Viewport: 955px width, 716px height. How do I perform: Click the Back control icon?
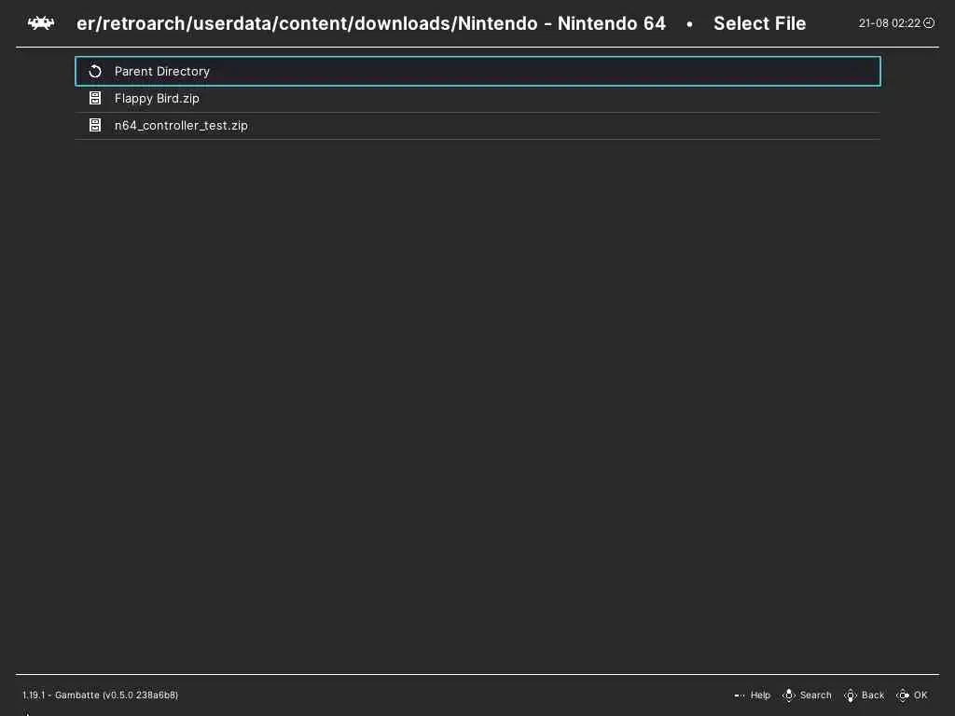click(851, 695)
